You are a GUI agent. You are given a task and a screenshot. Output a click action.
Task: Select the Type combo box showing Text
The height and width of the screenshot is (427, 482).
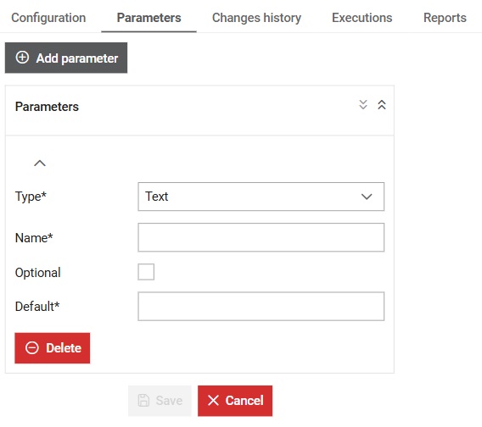[x=261, y=197]
